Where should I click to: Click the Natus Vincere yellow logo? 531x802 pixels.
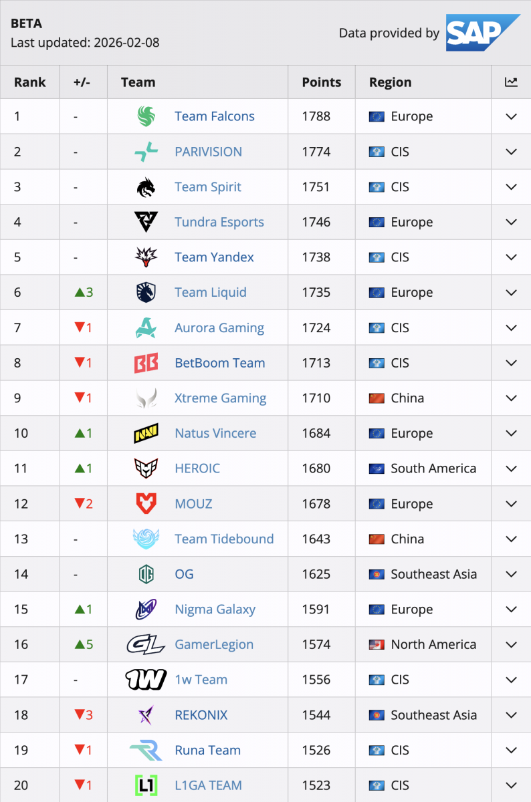[146, 433]
